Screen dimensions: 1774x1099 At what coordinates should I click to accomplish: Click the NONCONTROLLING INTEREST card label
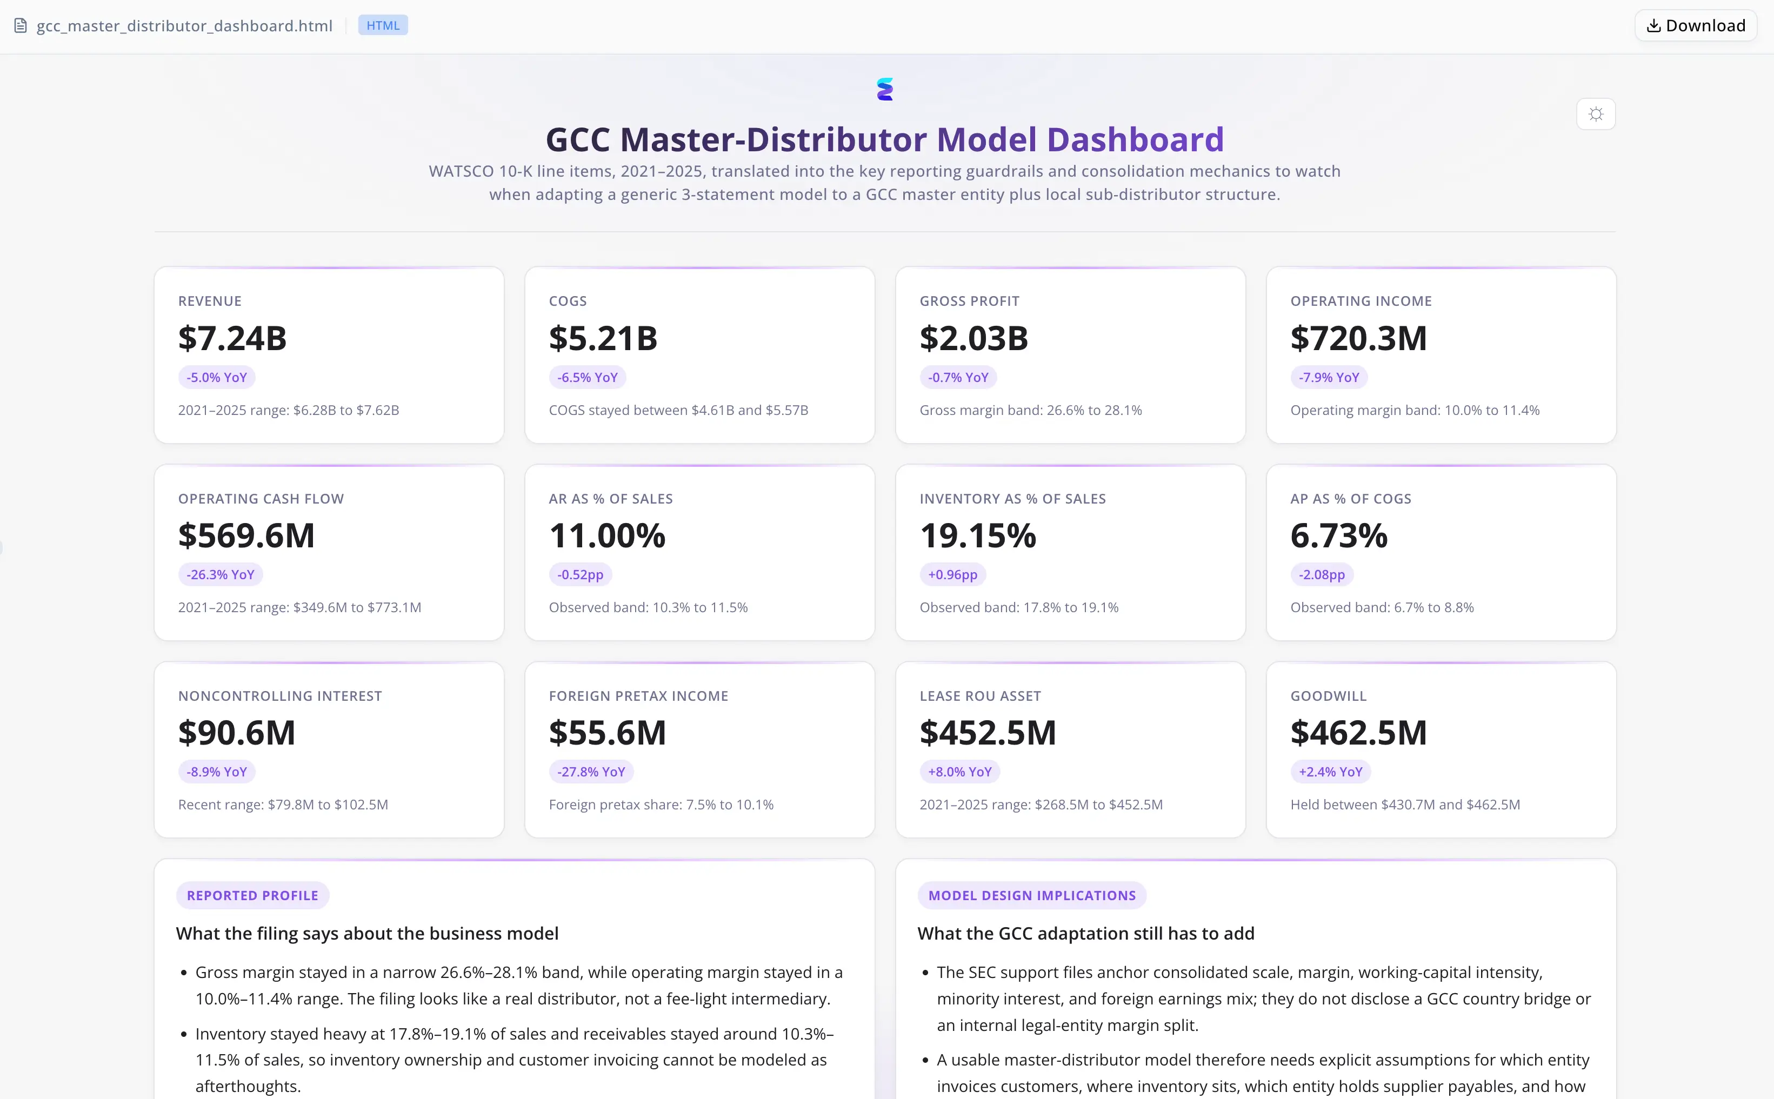pos(280,695)
